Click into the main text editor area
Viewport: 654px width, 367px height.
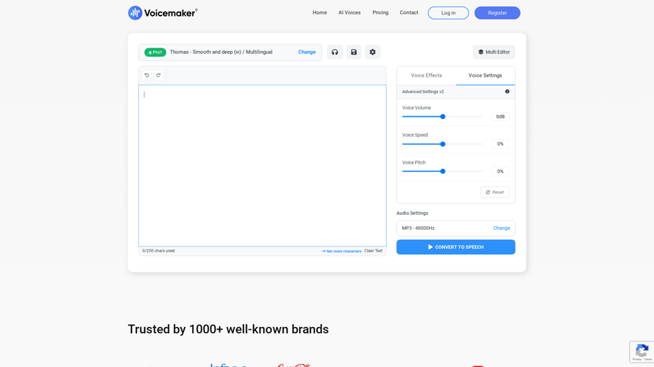[x=262, y=166]
